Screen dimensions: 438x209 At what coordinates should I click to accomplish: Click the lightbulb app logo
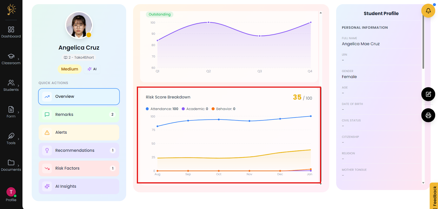[11, 9]
